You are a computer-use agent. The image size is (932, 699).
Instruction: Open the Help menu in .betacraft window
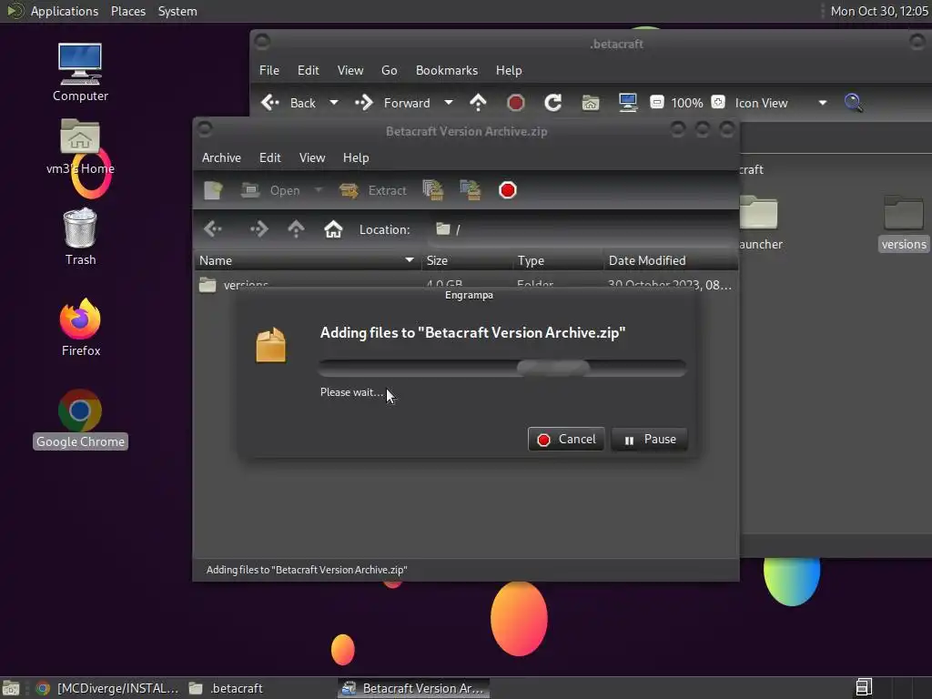pyautogui.click(x=509, y=70)
